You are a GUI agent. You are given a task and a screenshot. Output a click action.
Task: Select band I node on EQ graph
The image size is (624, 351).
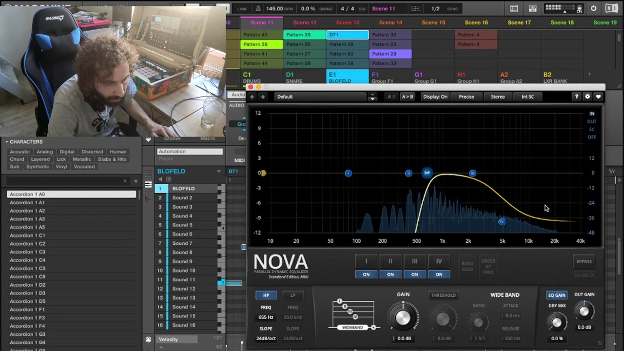(348, 173)
